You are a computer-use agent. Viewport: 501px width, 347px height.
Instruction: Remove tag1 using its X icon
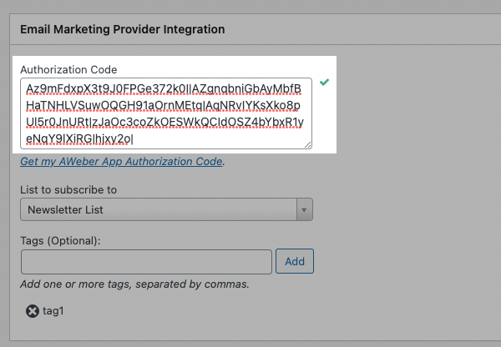(x=33, y=311)
